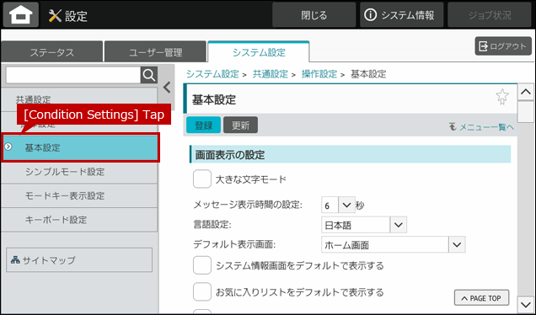Open 共通設定 in the side menu
This screenshot has width=536, height=315.
click(79, 99)
